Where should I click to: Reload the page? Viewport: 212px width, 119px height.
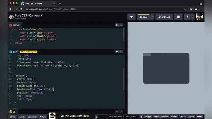tap(21, 9)
